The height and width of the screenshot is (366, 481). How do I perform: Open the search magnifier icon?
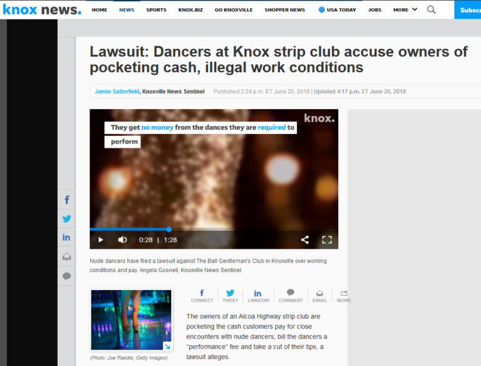[431, 10]
